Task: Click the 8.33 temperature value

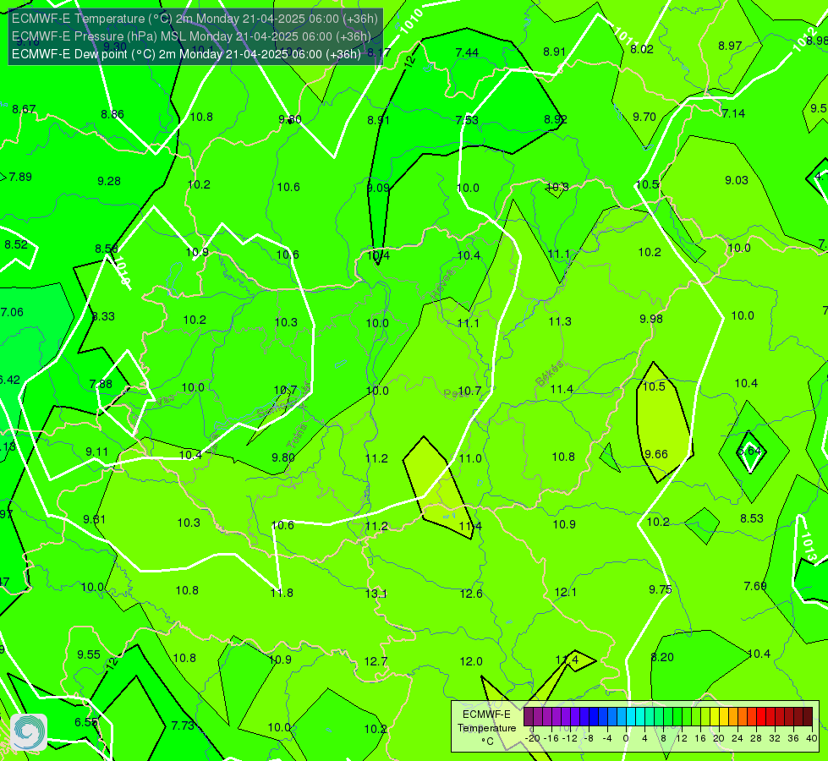Action: [x=103, y=316]
